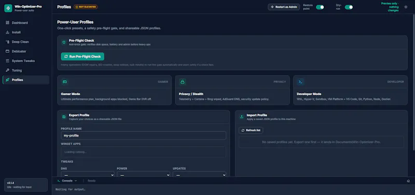The image size is (415, 195).
Task: Click the Win-Optimizer-Pro lightning logo
Action: (x=8, y=8)
